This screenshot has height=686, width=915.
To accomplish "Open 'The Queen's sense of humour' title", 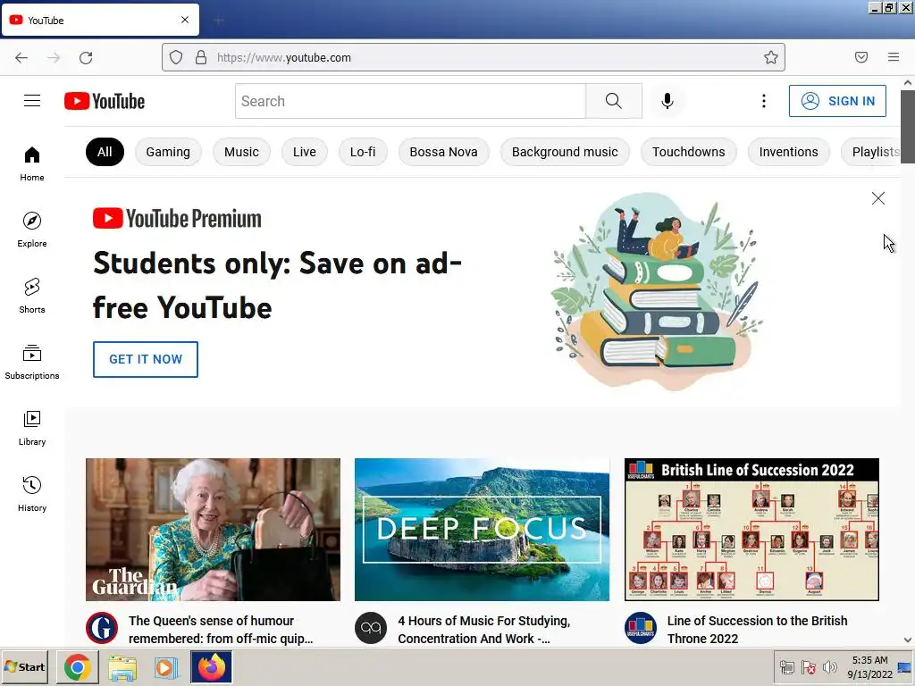I will [222, 630].
